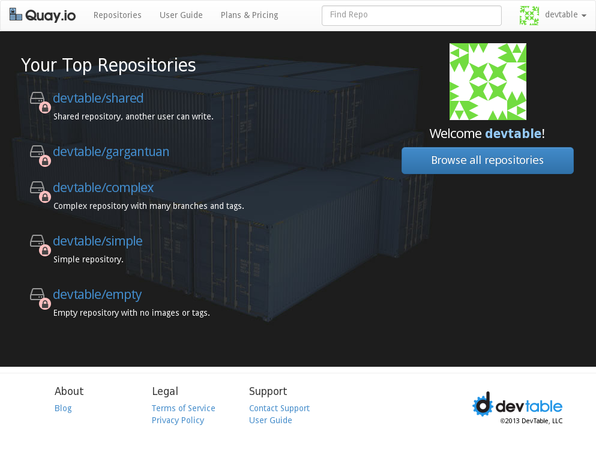Click the Quay.io logo icon
This screenshot has width=596, height=461.
pyautogui.click(x=16, y=14)
